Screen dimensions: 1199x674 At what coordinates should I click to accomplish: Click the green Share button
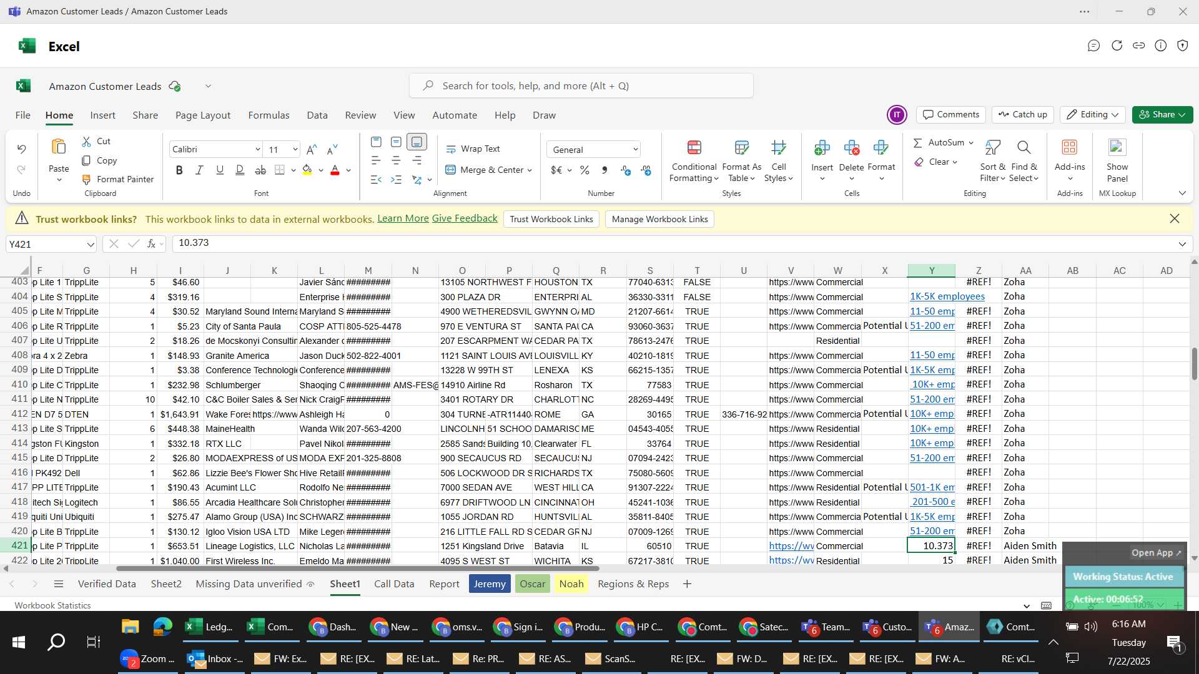point(1162,114)
